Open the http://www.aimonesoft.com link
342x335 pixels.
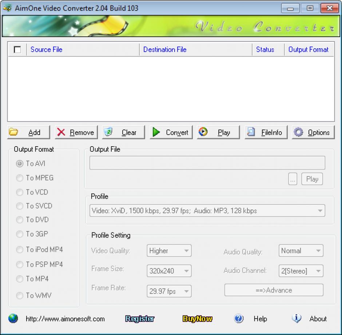[x=65, y=319]
